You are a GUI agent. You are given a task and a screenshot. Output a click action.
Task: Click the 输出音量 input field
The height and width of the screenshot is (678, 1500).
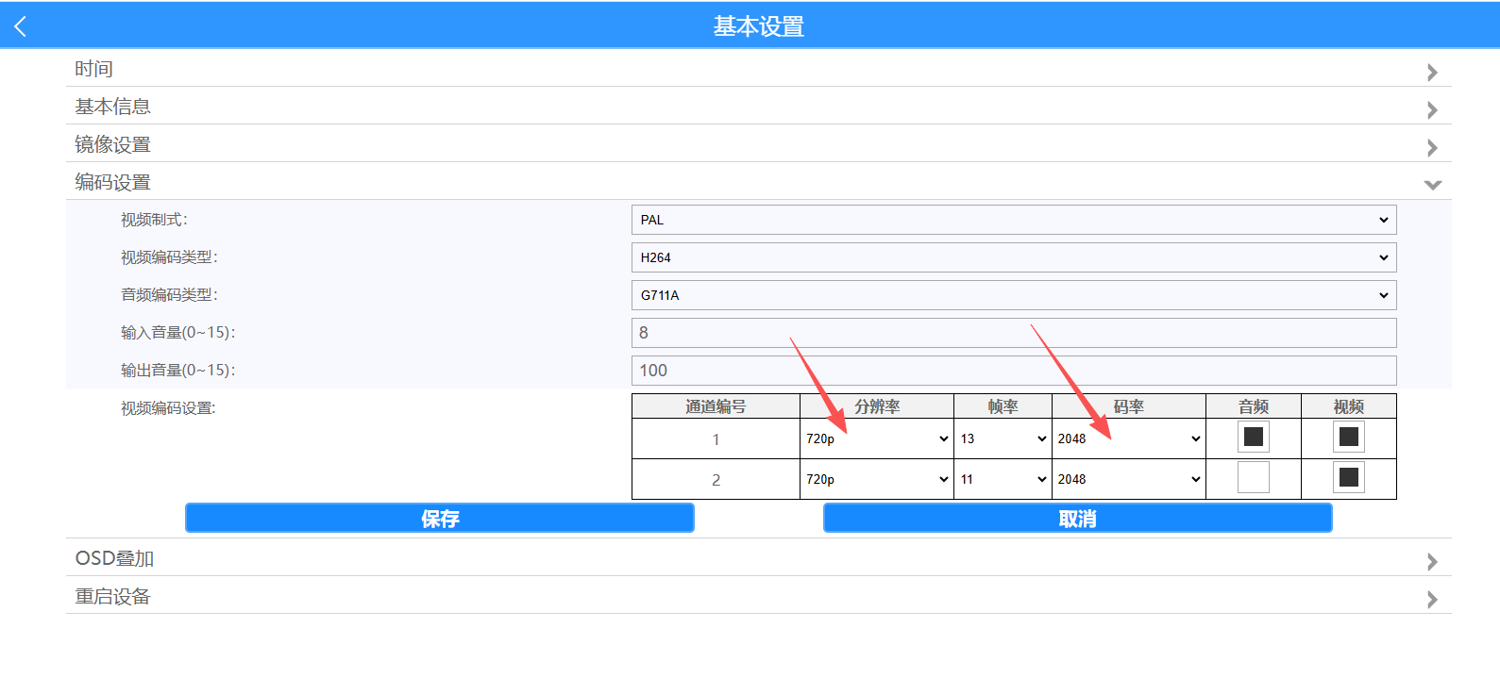click(1013, 371)
